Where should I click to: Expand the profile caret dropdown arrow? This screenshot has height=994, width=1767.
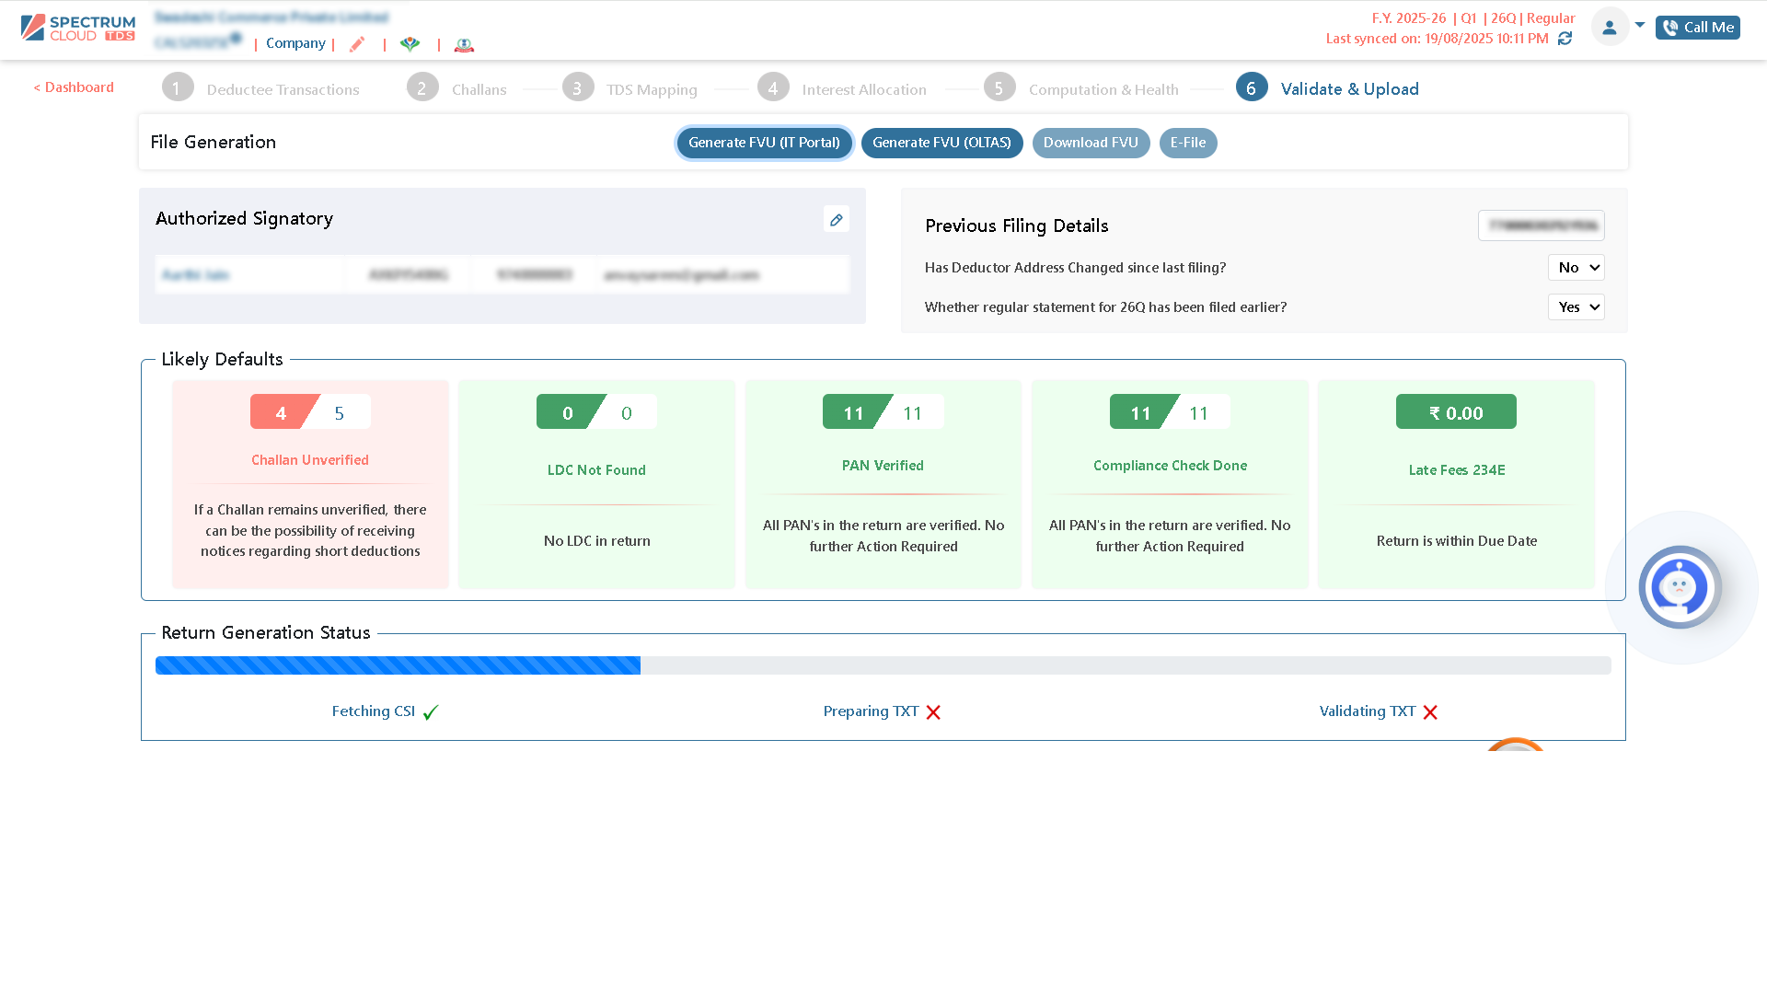1640,25
